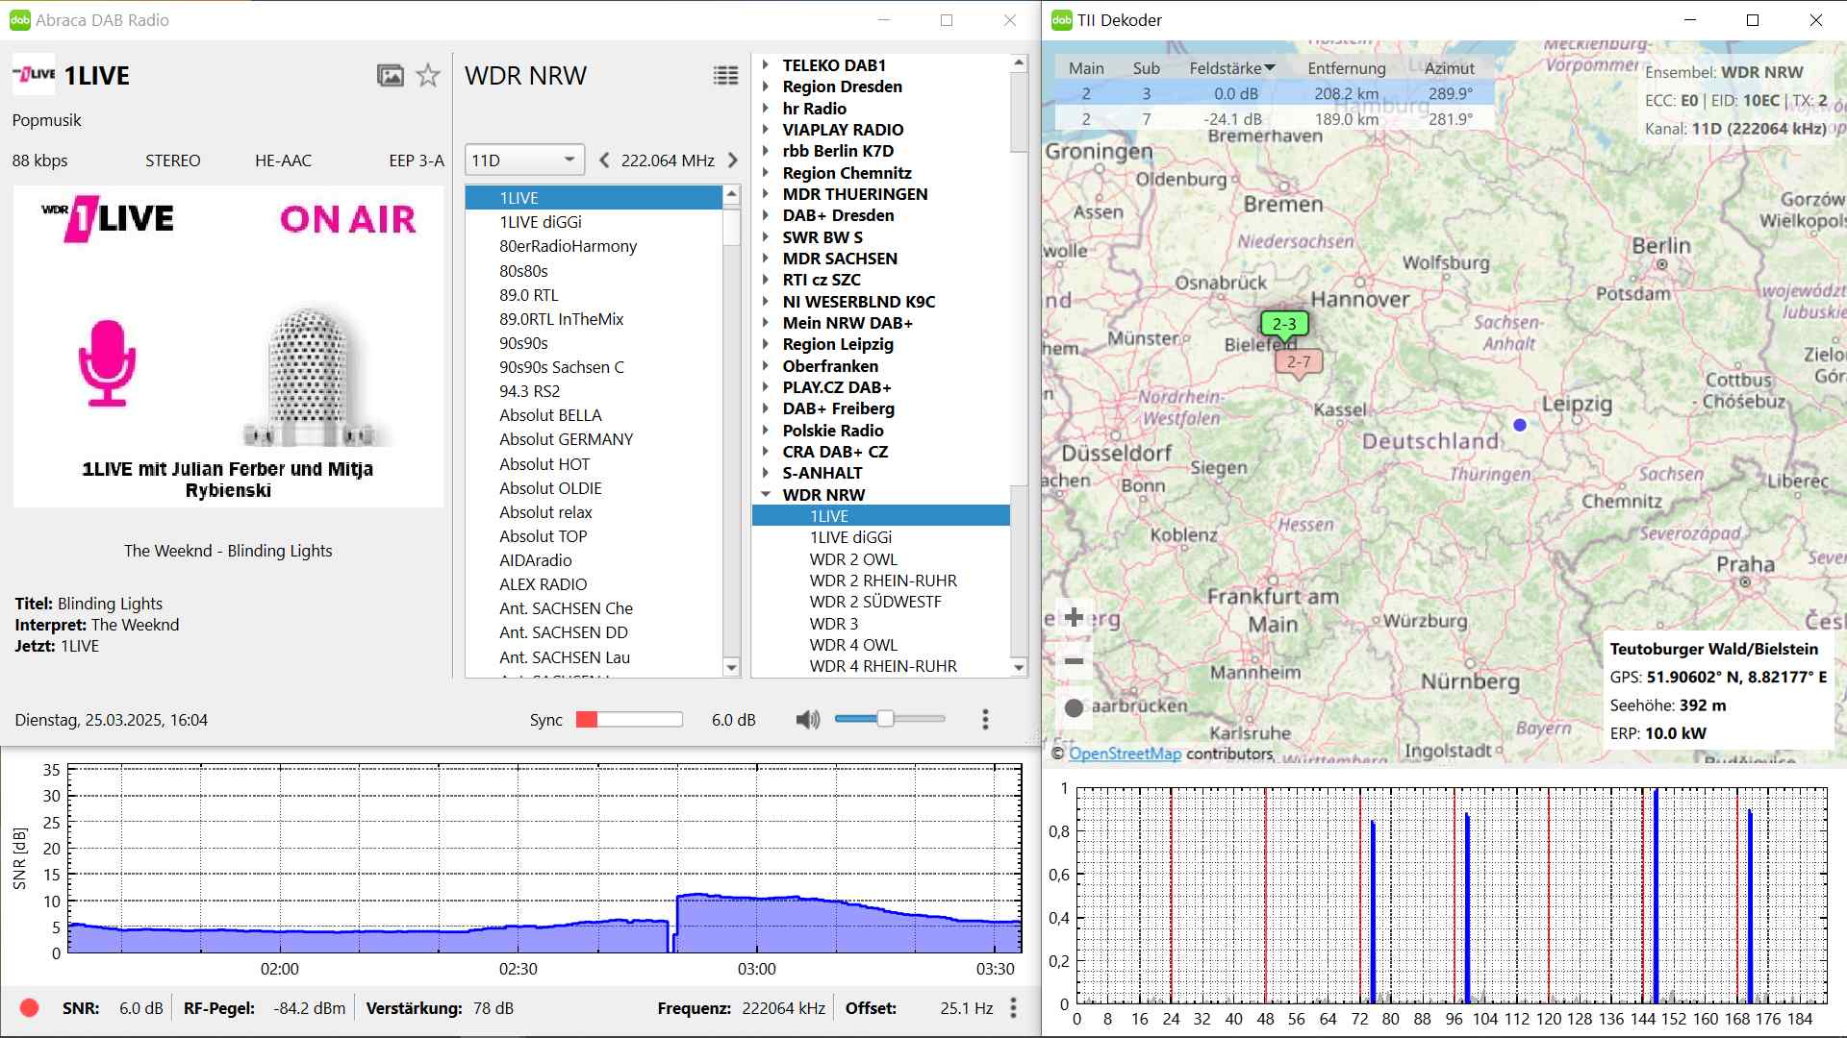
Task: Open the slideshow picture icon
Action: [390, 76]
